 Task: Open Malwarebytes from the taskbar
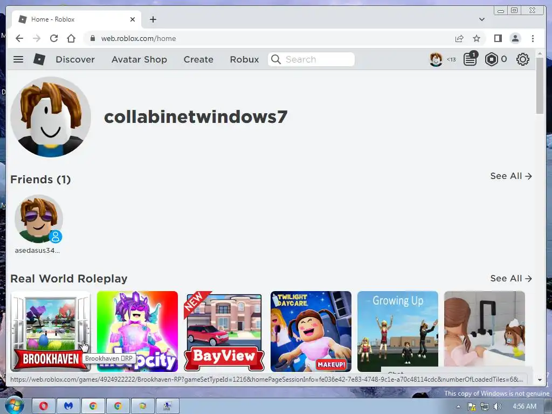tap(68, 406)
